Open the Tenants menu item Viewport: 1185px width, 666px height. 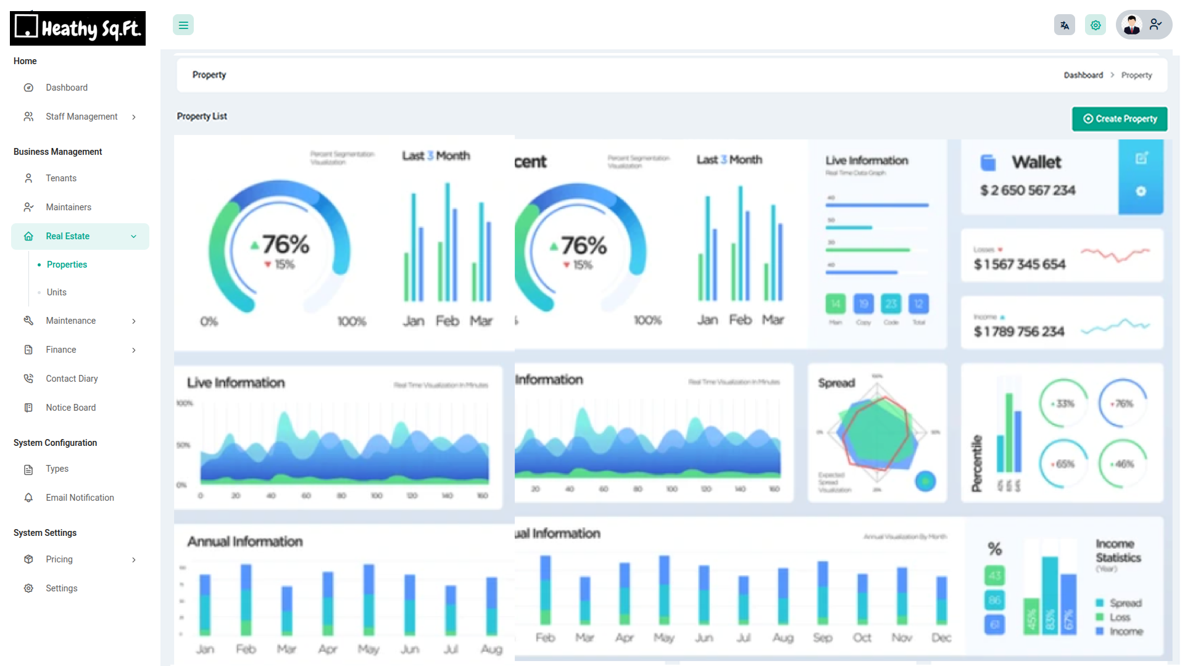point(61,178)
